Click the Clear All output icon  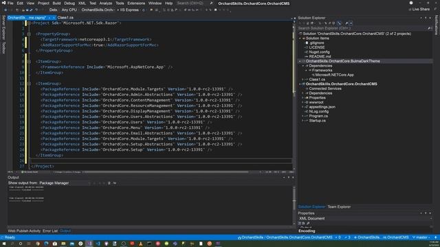109,183
